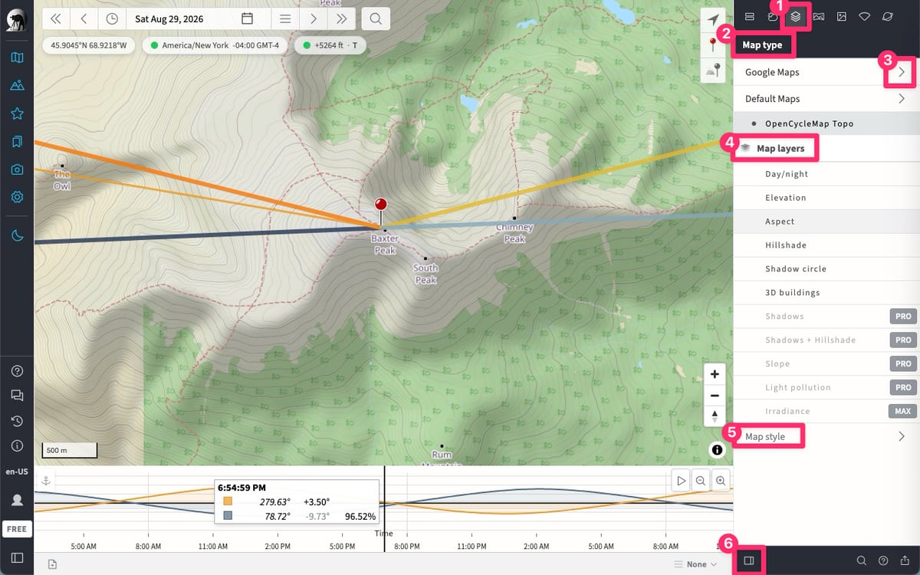Expand the Default Maps chevron
This screenshot has width=920, height=575.
(x=902, y=99)
